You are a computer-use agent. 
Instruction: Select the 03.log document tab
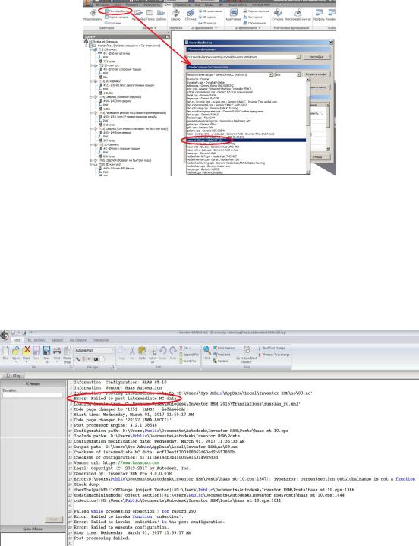[x=14, y=376]
